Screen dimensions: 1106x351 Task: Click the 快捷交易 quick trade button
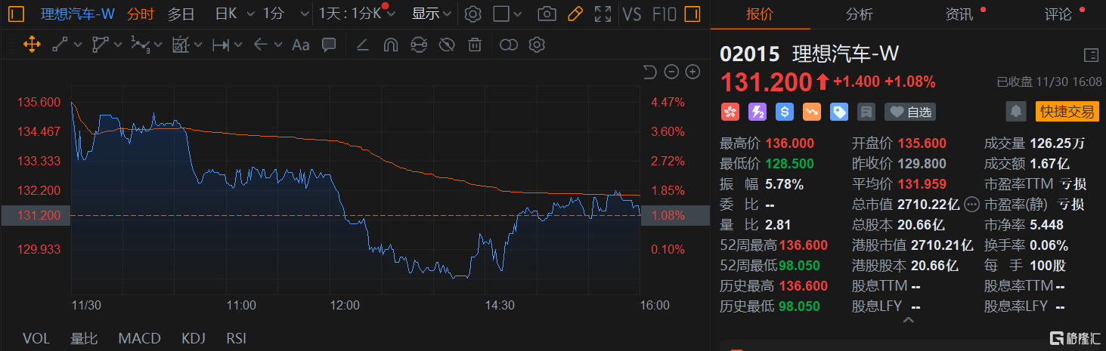(x=1067, y=112)
